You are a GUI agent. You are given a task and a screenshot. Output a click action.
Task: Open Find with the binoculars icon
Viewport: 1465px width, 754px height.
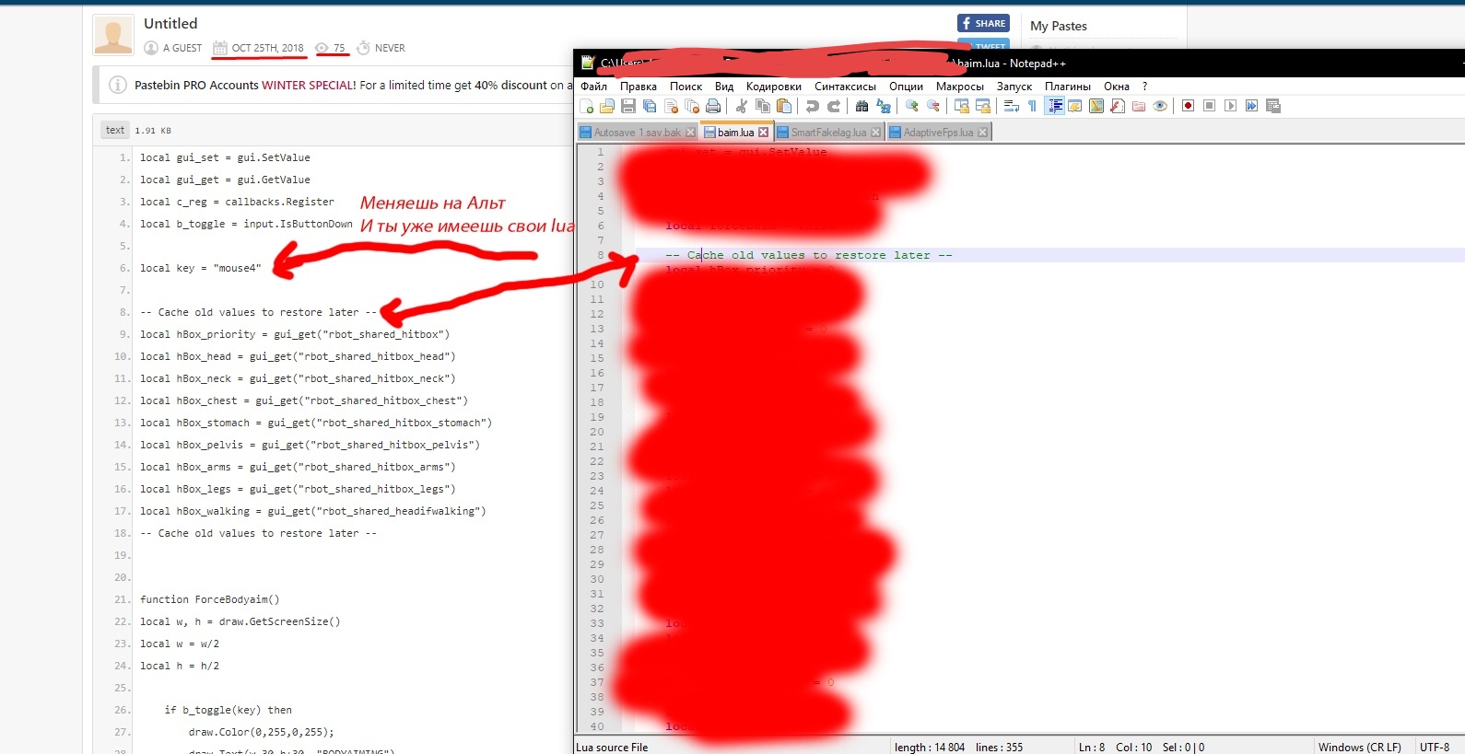coord(861,106)
